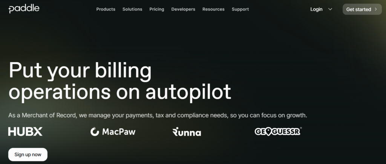This screenshot has width=386, height=164.
Task: Open the Products menu
Action: [x=106, y=9]
